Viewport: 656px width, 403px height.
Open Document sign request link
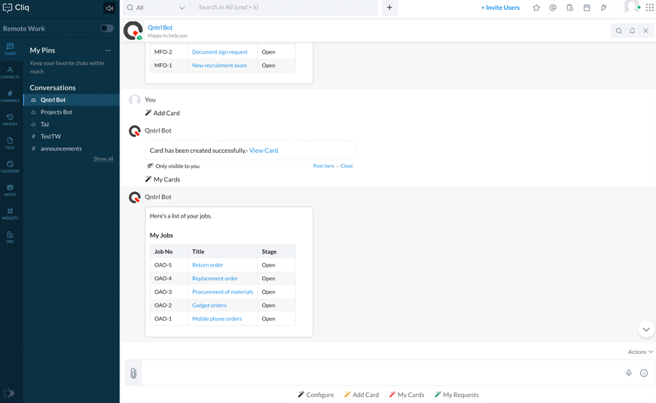tap(220, 52)
